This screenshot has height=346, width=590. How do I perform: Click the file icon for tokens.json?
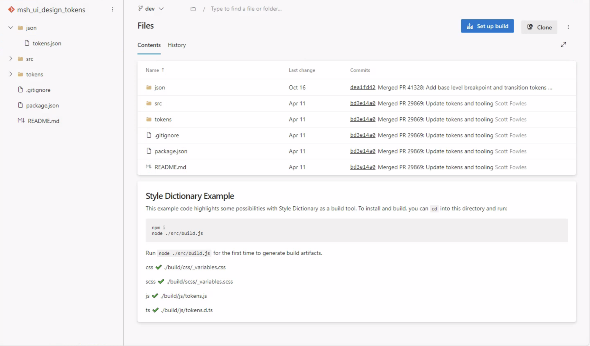pos(26,43)
